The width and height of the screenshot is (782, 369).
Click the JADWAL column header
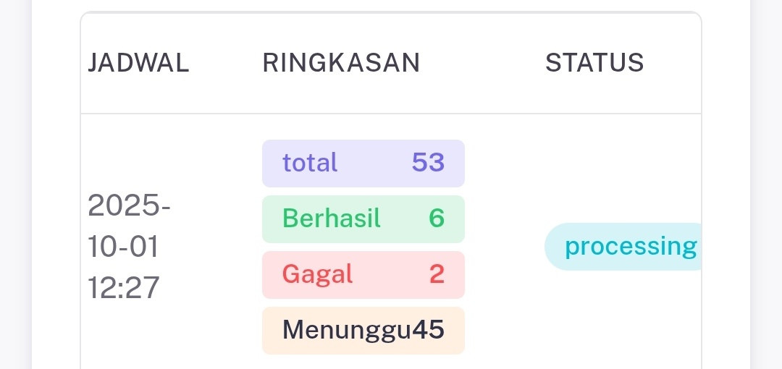pos(138,64)
